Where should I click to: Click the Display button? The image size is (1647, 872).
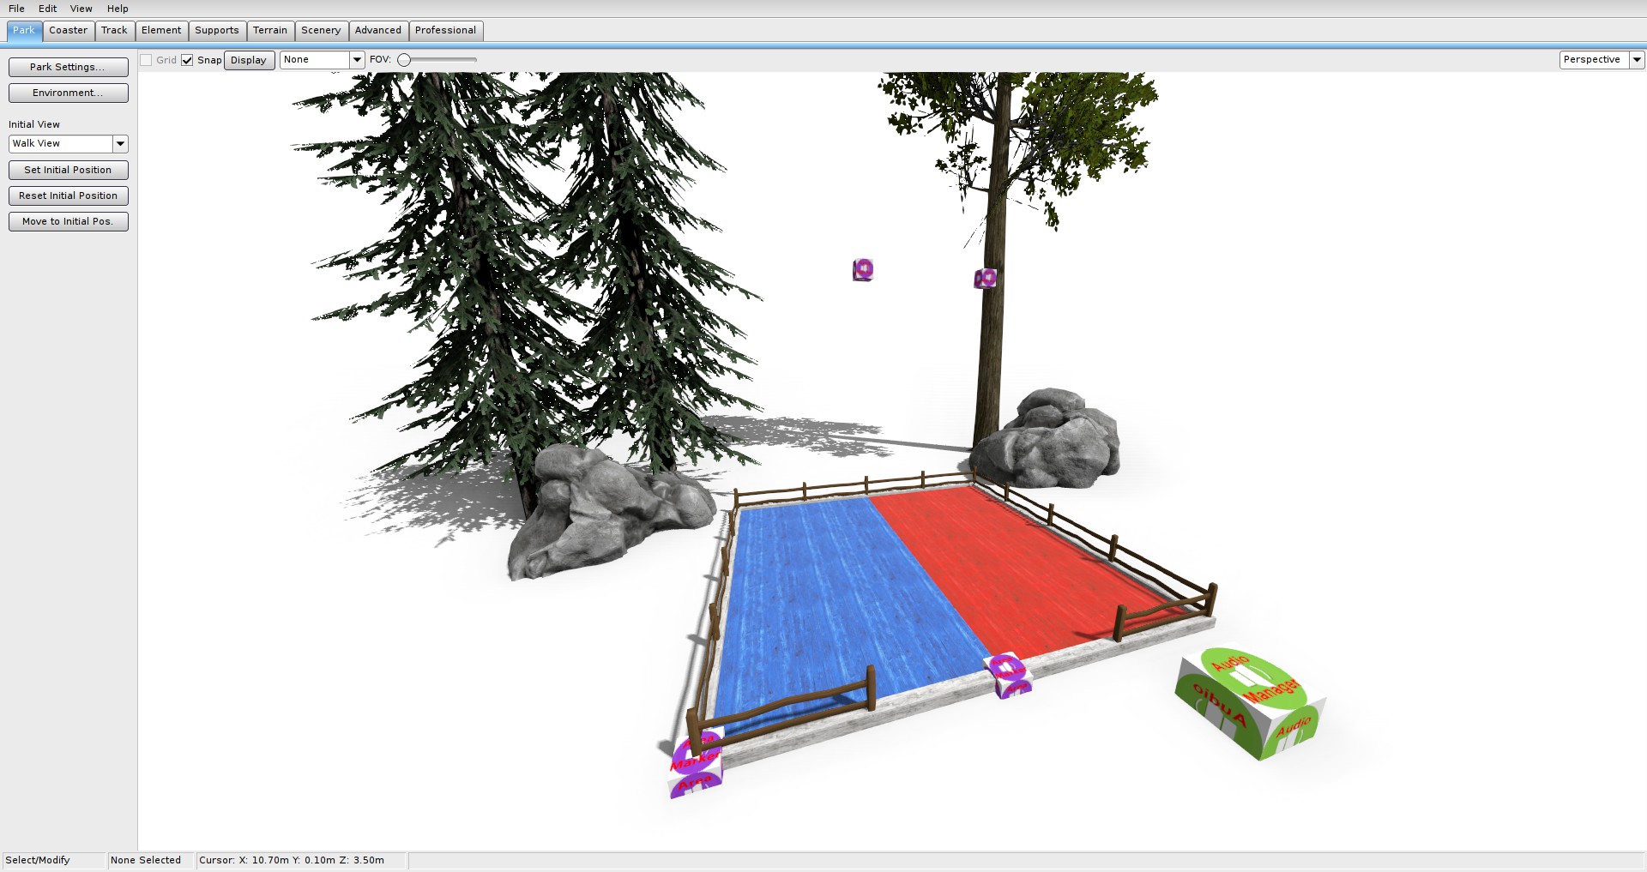(249, 60)
